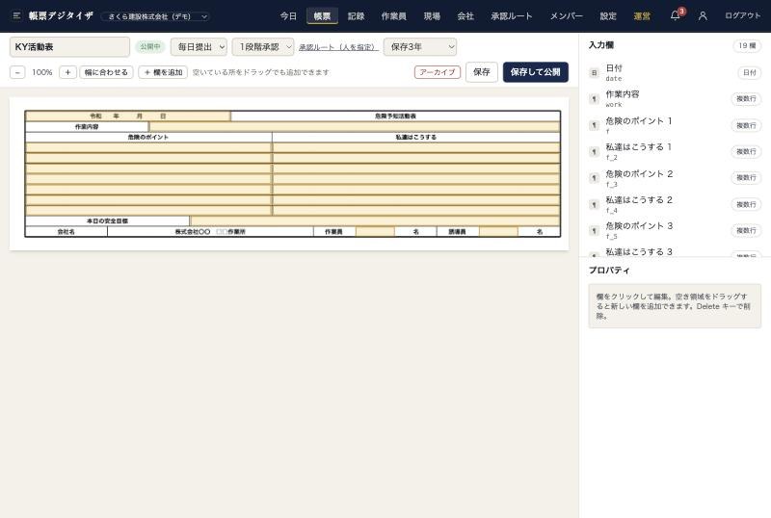The image size is (771, 518).
Task: Open the 運営 menu
Action: [x=642, y=15]
